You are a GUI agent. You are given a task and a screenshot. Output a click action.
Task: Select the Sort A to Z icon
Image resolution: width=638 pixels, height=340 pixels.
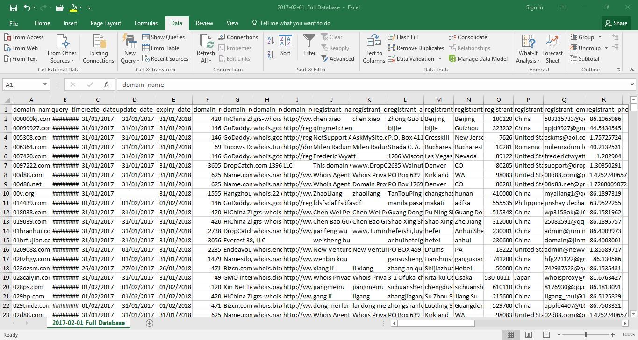[x=270, y=41]
